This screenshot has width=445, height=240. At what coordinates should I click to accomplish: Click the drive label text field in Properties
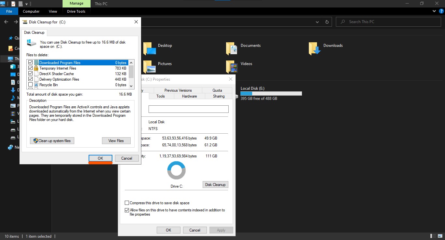(x=189, y=109)
